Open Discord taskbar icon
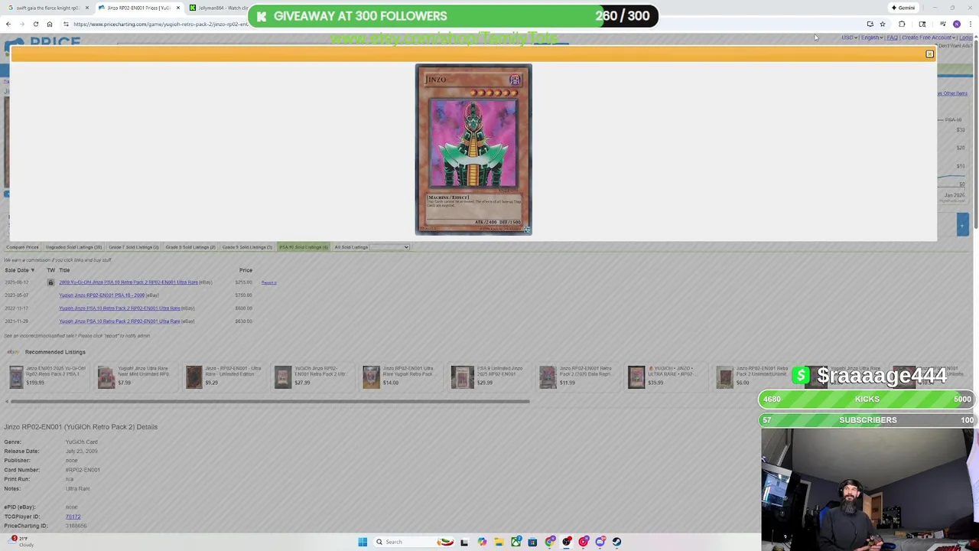This screenshot has width=979, height=551. point(600,542)
